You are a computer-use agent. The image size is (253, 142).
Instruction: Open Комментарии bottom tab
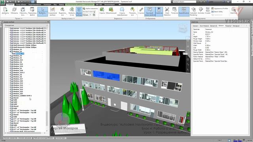[x=61, y=138]
